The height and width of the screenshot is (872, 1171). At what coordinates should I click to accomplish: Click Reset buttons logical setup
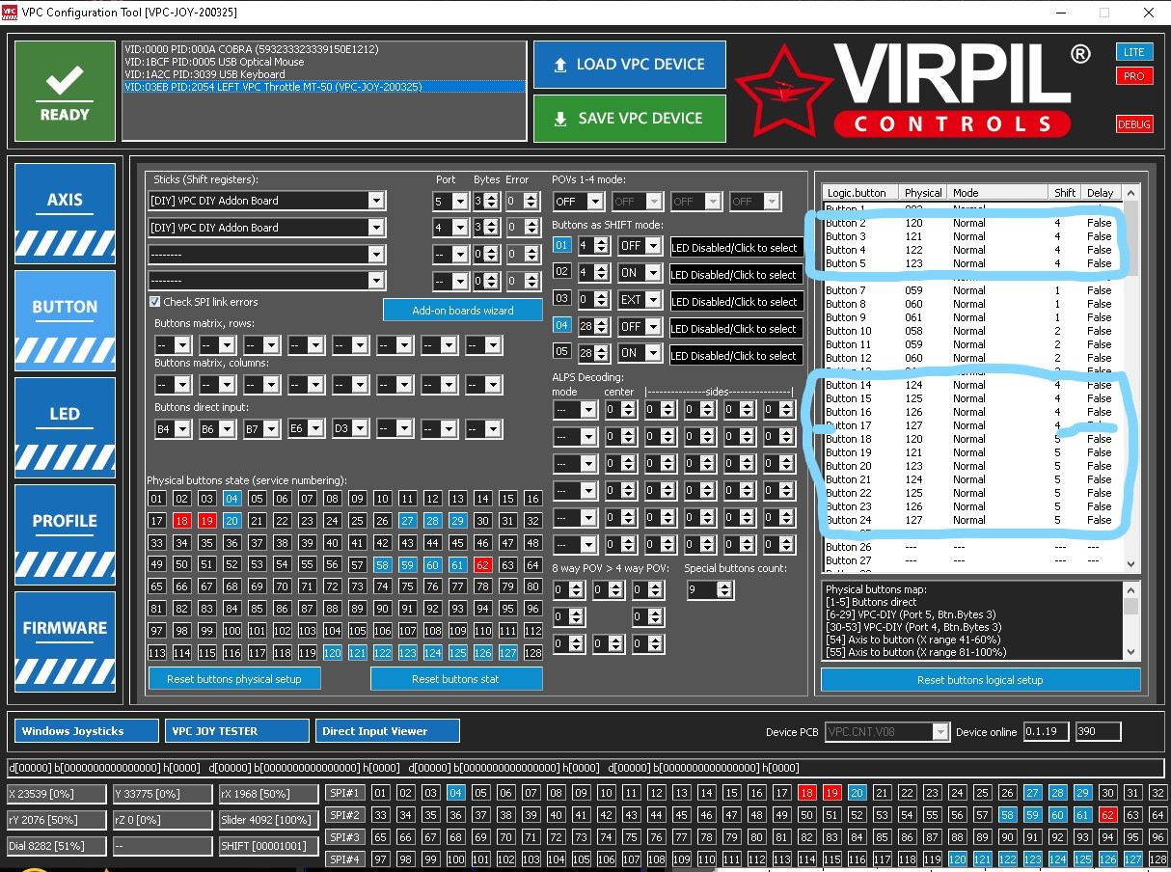[980, 680]
